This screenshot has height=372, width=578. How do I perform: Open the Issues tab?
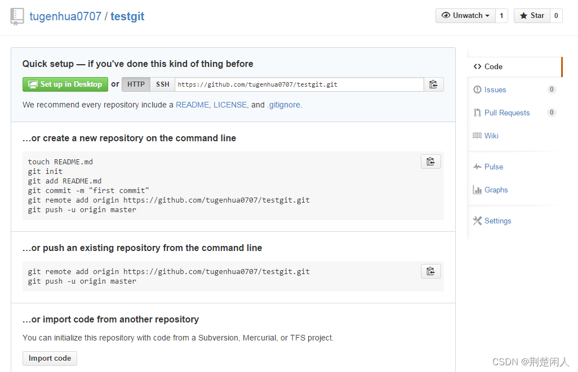click(495, 89)
